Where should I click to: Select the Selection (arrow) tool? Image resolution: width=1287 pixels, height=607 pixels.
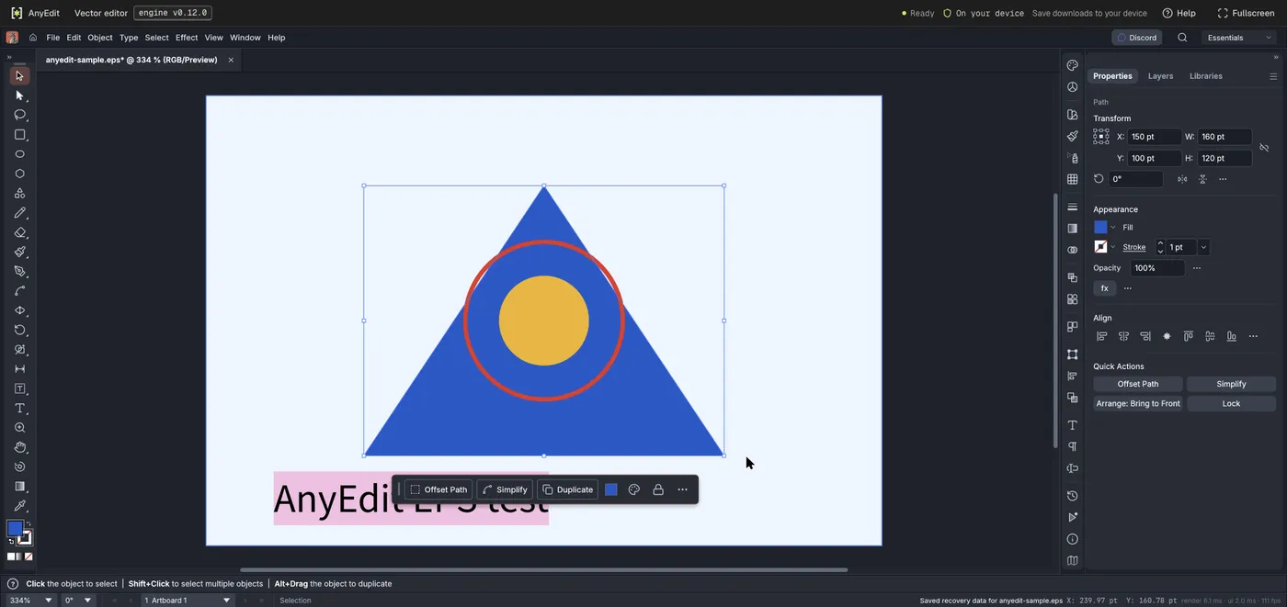[x=19, y=75]
